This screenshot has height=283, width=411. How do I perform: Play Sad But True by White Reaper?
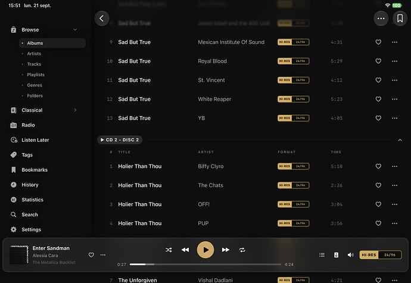coord(134,99)
